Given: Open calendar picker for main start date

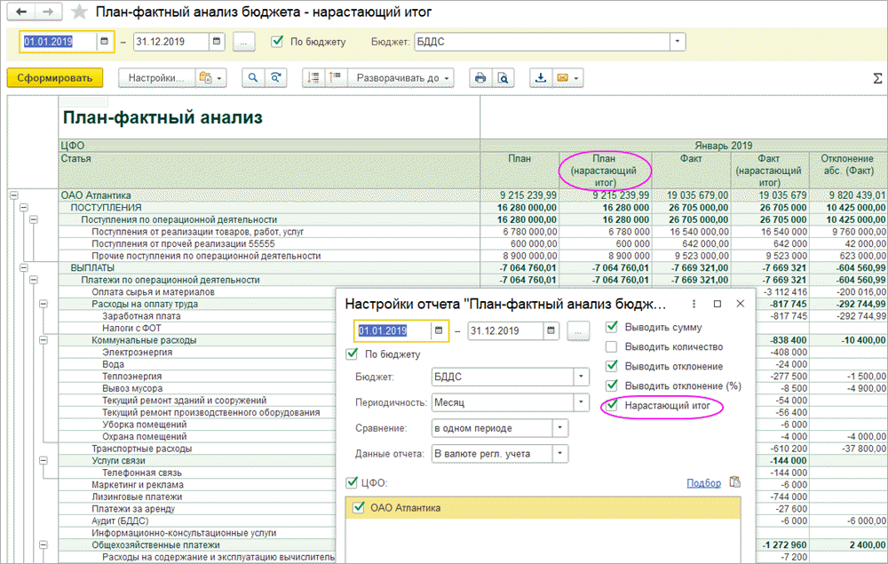Looking at the screenshot, I should tap(104, 42).
